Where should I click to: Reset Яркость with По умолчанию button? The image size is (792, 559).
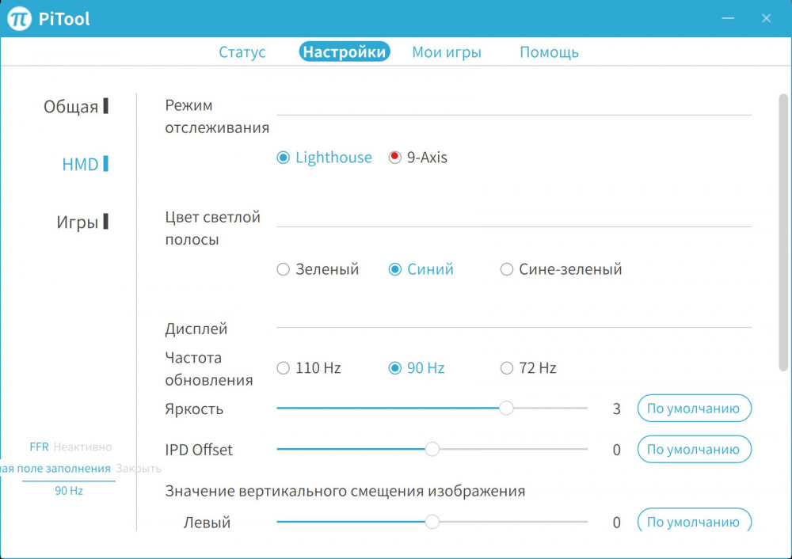tap(694, 409)
